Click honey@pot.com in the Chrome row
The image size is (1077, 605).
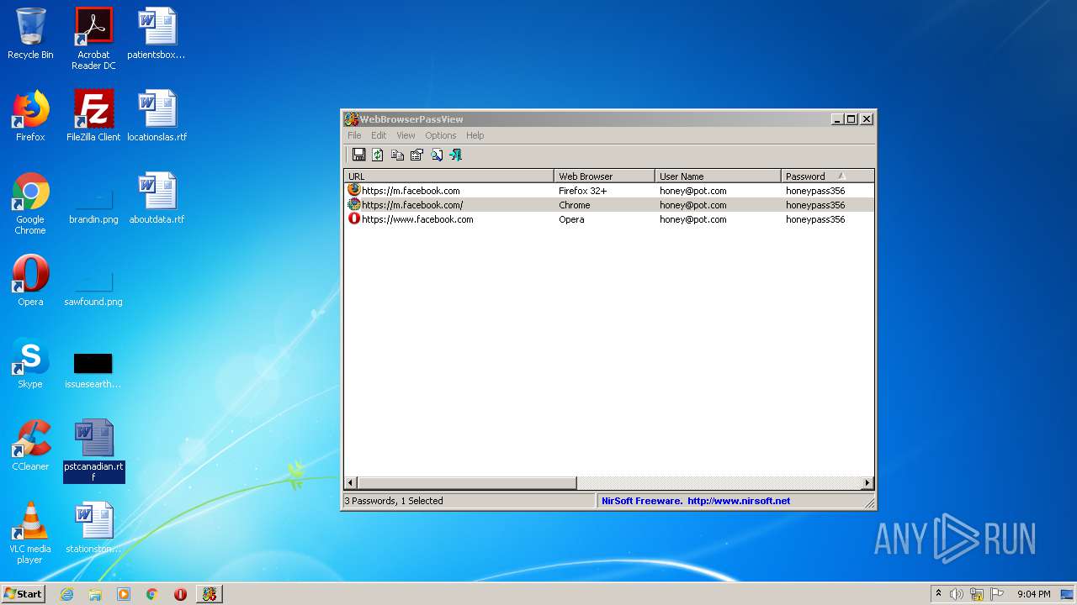[x=693, y=205]
